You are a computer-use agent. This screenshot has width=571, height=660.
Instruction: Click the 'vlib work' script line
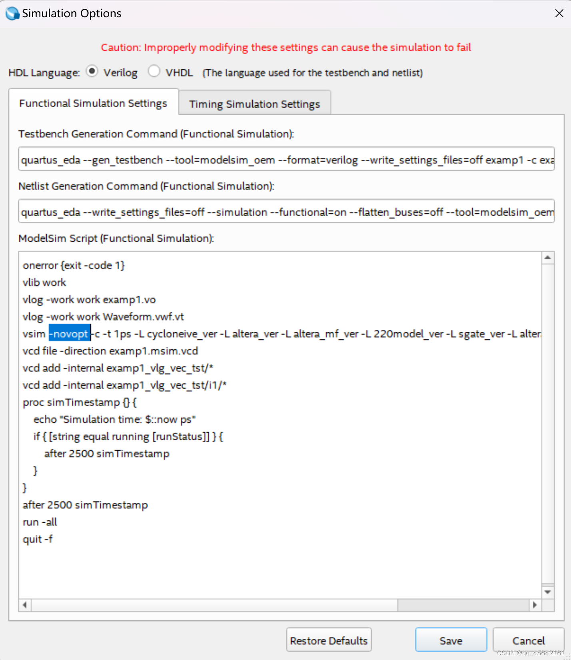(x=44, y=283)
